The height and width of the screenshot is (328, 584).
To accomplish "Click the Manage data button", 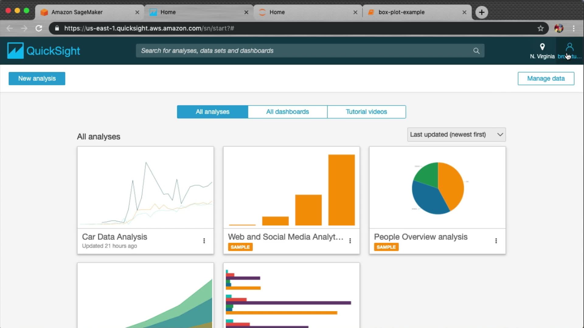I will (546, 78).
